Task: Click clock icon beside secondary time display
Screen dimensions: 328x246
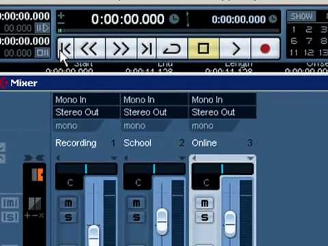Action: pyautogui.click(x=273, y=19)
